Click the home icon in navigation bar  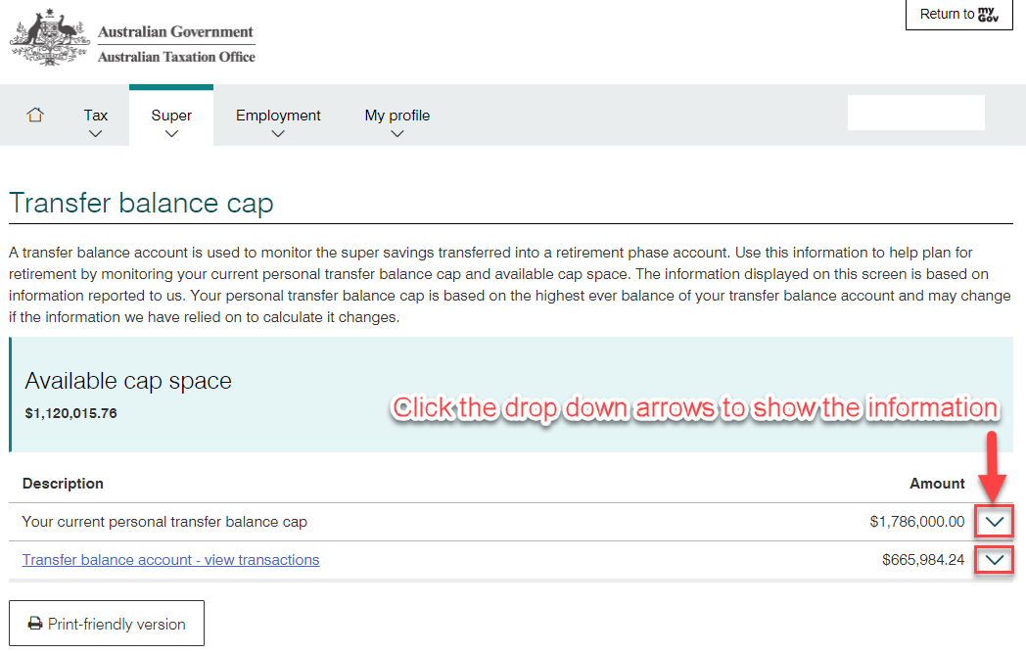(x=35, y=115)
